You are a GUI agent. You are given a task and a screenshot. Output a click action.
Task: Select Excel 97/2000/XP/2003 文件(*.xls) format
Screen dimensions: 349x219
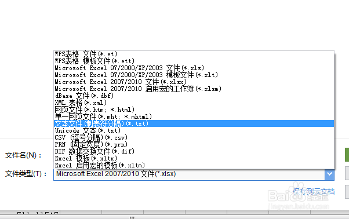pos(194,68)
